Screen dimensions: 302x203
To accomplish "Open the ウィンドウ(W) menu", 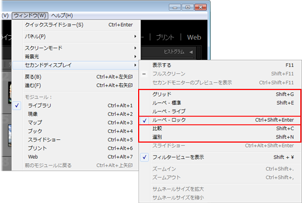I will tap(30, 16).
